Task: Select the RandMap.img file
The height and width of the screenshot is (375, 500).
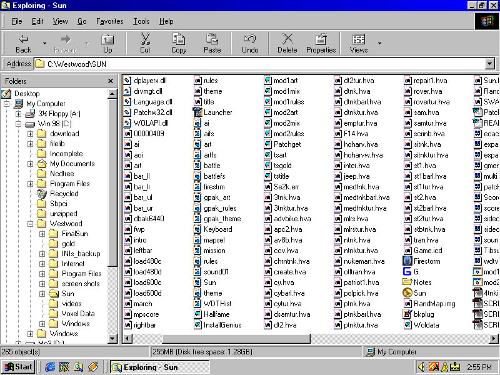Action: click(430, 304)
